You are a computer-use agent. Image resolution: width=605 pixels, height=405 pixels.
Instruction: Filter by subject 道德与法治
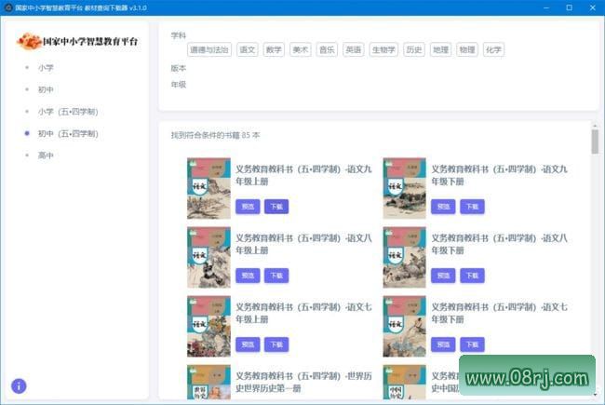tap(209, 49)
